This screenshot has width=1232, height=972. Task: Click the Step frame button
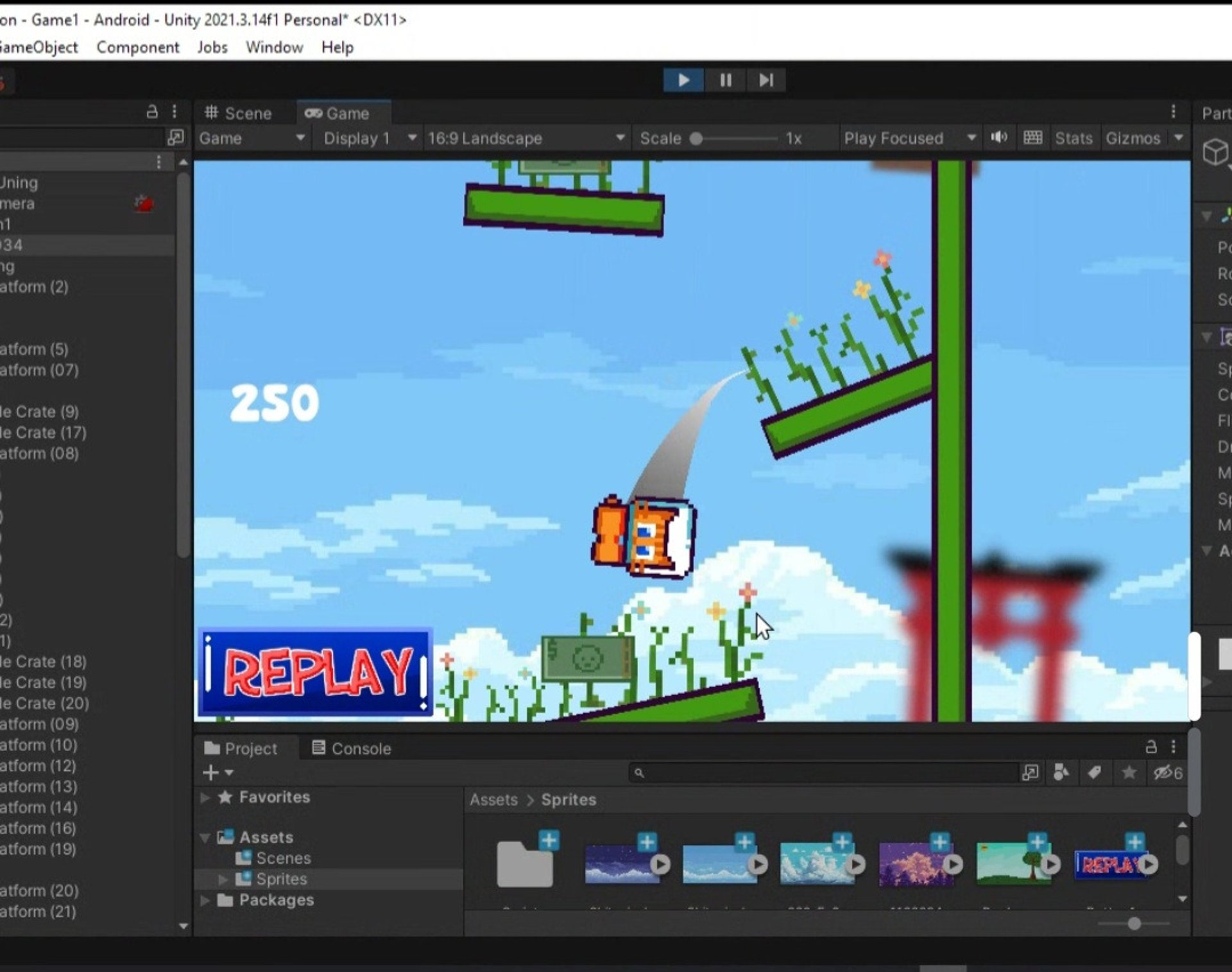(766, 80)
